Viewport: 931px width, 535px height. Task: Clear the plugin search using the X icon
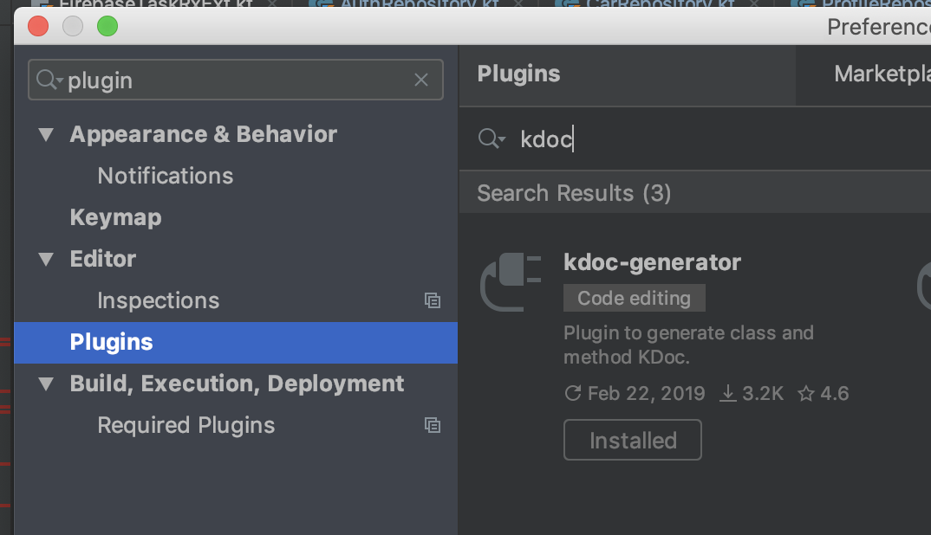point(421,80)
